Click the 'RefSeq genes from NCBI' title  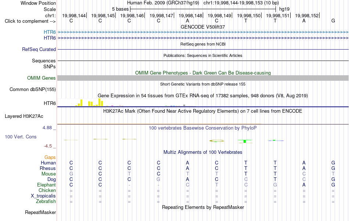click(x=203, y=44)
